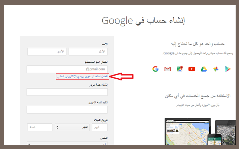
Task: Click the Google Maps icon
Action: (180, 69)
